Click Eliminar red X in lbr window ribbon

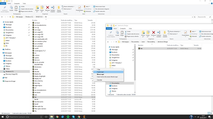tap(47, 8)
